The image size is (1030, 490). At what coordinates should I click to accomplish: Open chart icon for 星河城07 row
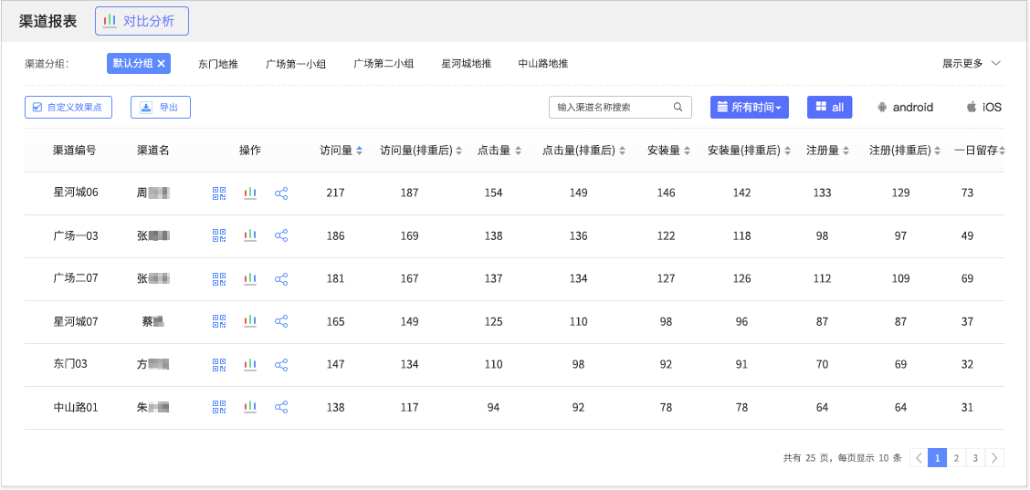pyautogui.click(x=250, y=321)
